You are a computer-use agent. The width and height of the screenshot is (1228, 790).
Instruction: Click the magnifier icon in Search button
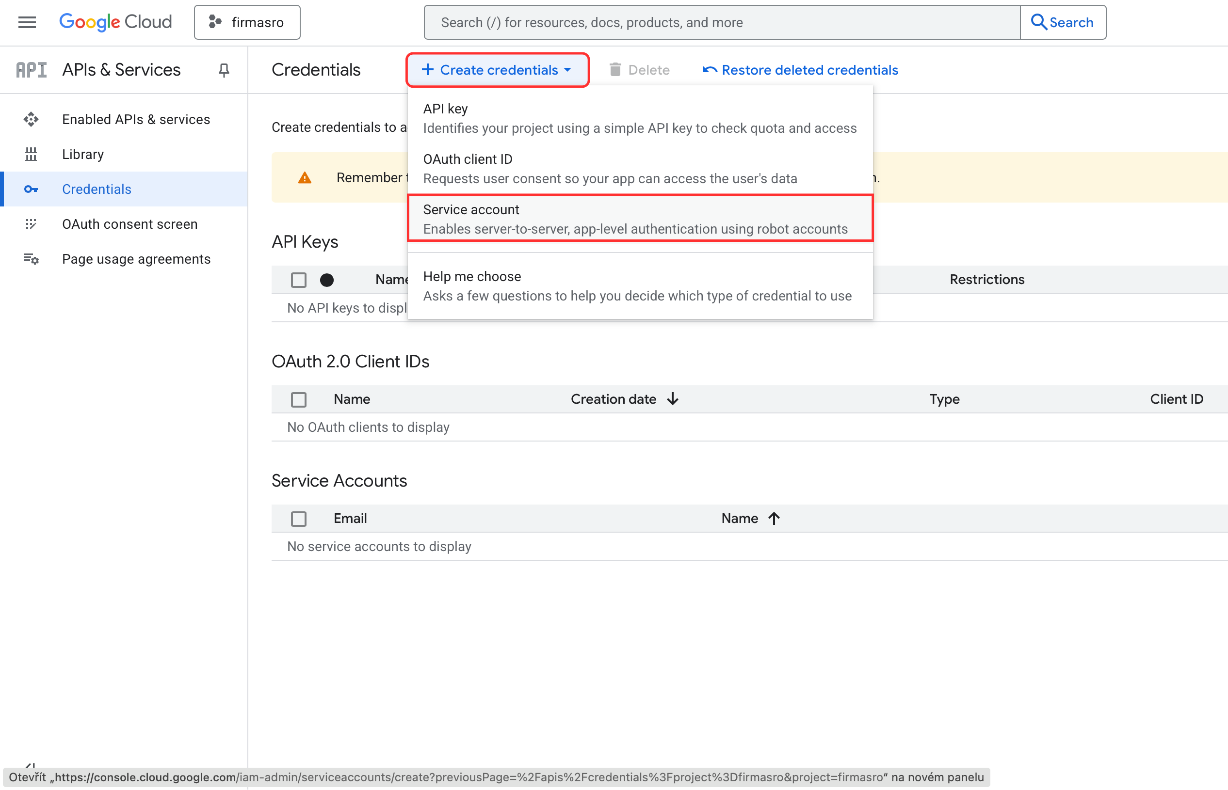(x=1038, y=22)
